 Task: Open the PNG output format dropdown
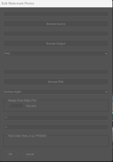[x=56, y=53]
